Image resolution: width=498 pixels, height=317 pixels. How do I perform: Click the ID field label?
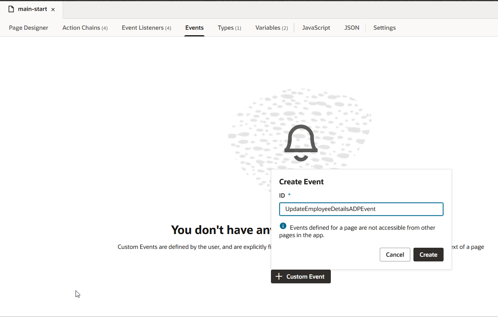[x=282, y=195]
